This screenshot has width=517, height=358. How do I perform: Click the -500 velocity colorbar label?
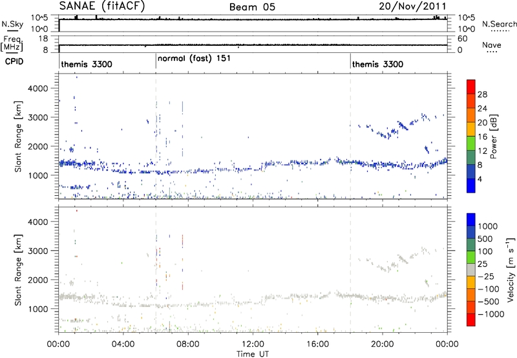(x=488, y=302)
